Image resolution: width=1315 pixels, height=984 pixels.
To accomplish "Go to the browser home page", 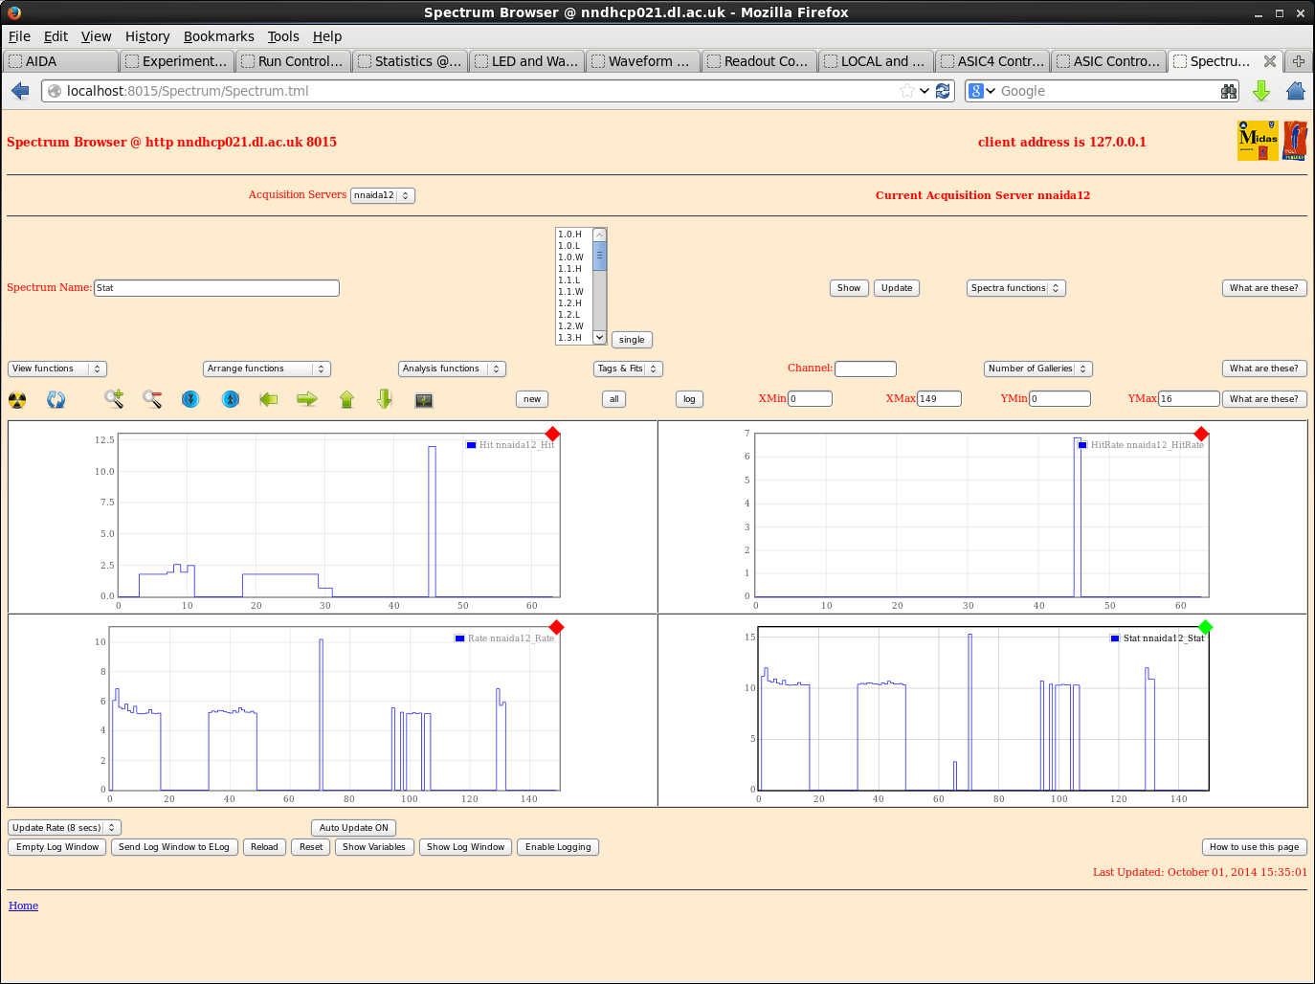I will [x=1296, y=91].
